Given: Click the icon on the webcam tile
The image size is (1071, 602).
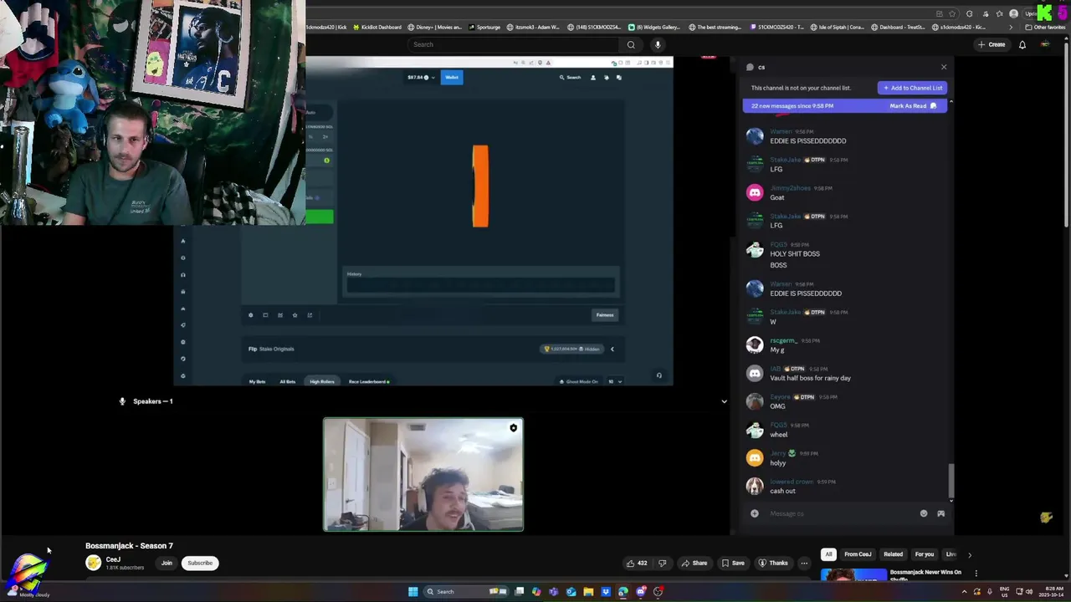Looking at the screenshot, I should (513, 428).
